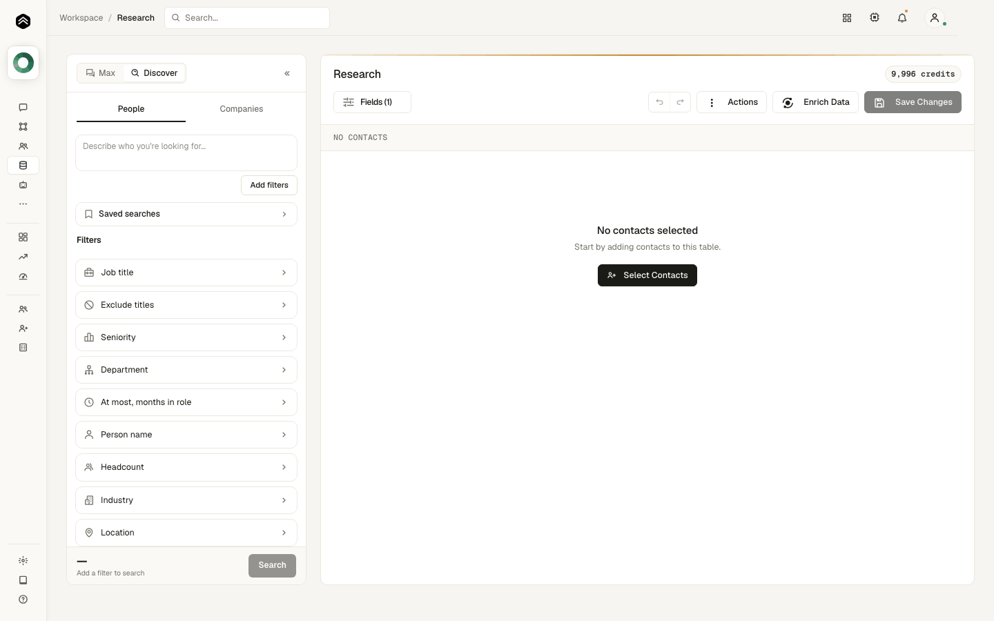
Task: Click the chip icon in top bar
Action: pos(875,18)
